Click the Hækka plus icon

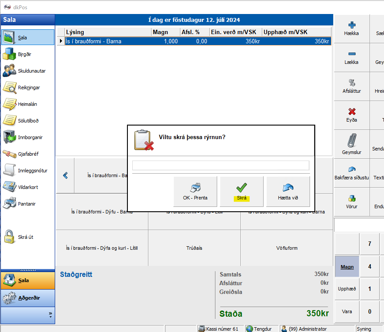point(351,25)
